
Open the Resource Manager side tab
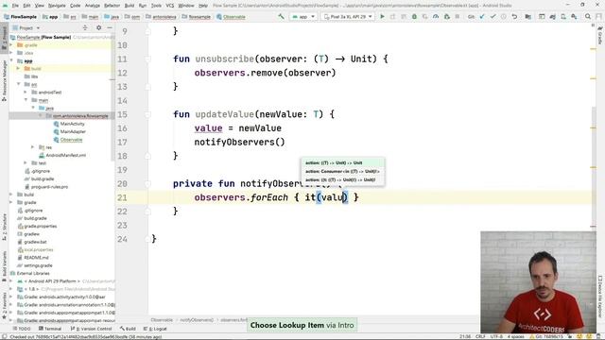click(x=4, y=80)
